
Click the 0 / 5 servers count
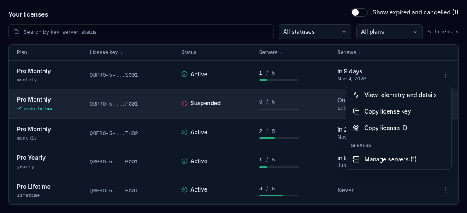point(267,102)
